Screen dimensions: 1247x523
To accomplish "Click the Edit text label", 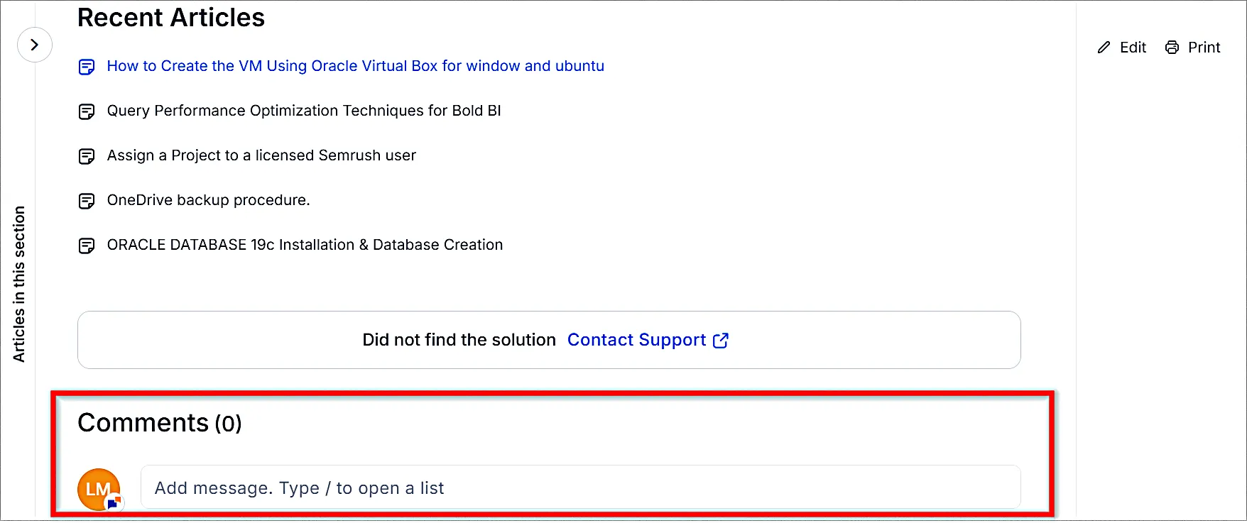I will coord(1133,48).
